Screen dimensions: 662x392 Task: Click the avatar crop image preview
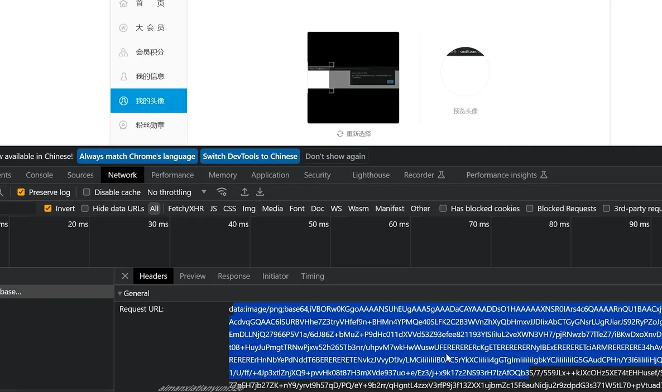(x=353, y=78)
